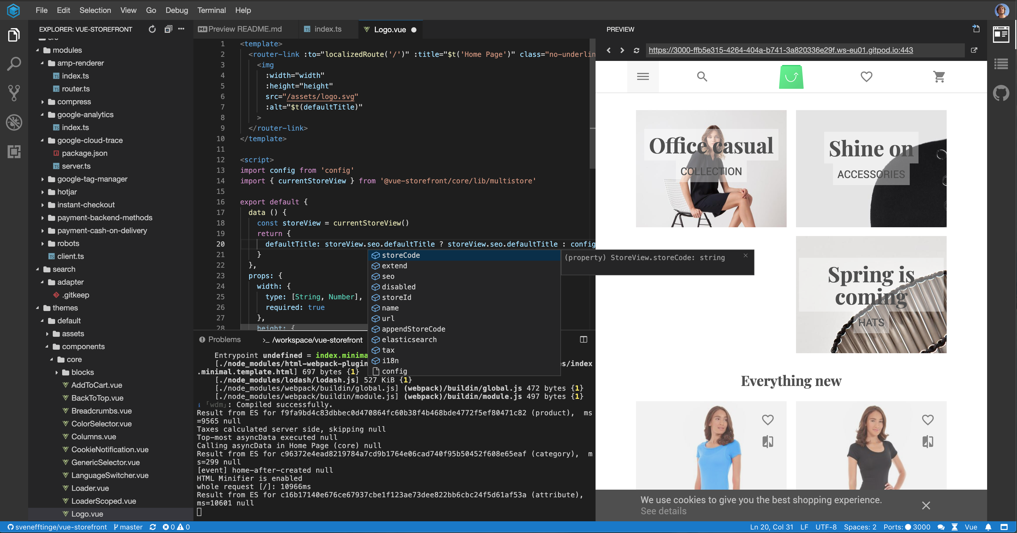Refresh the explorer file tree
The width and height of the screenshot is (1017, 533).
coord(152,29)
